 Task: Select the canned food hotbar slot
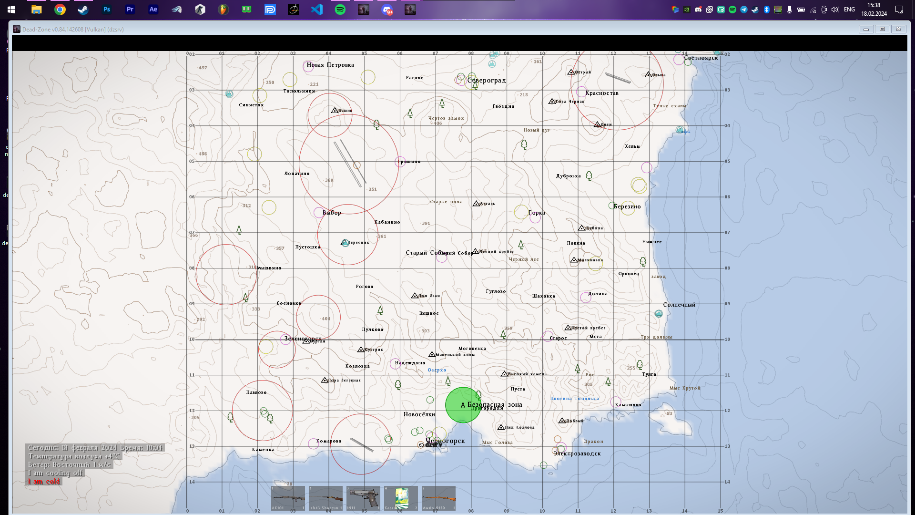[401, 498]
